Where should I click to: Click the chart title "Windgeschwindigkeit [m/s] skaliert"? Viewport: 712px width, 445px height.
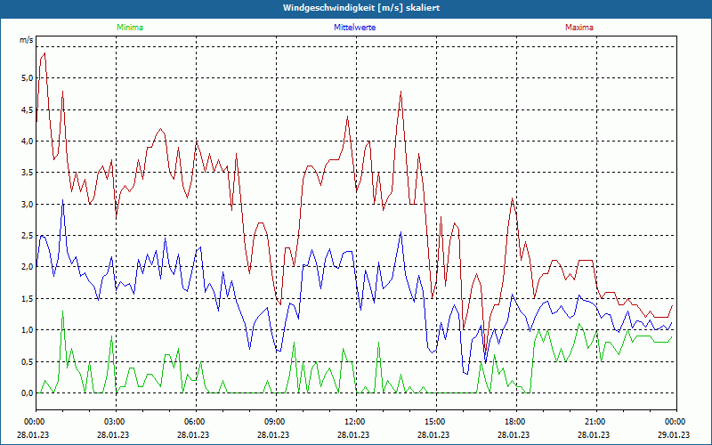click(361, 8)
